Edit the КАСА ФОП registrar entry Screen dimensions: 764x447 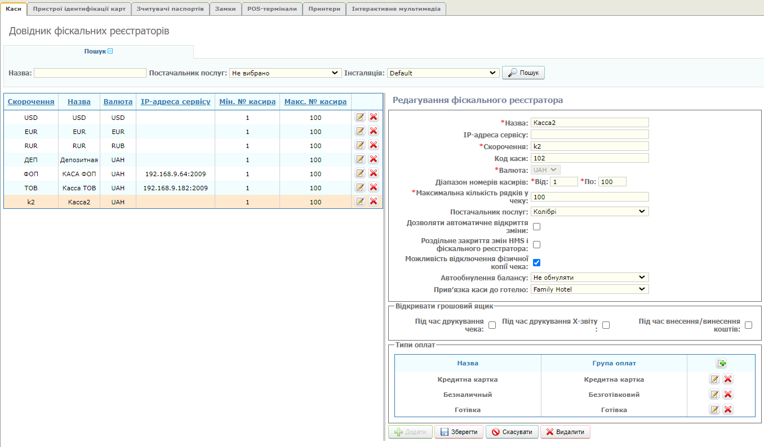pos(359,173)
